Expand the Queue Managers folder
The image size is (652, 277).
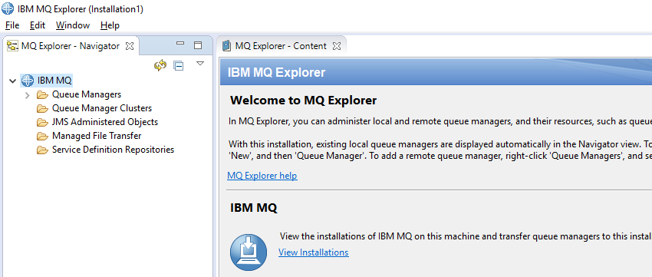click(28, 95)
